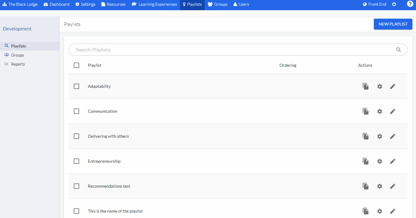Viewport: 416px width, 218px height.
Task: Select the Adaptability playlist checkbox
Action: coord(76,86)
